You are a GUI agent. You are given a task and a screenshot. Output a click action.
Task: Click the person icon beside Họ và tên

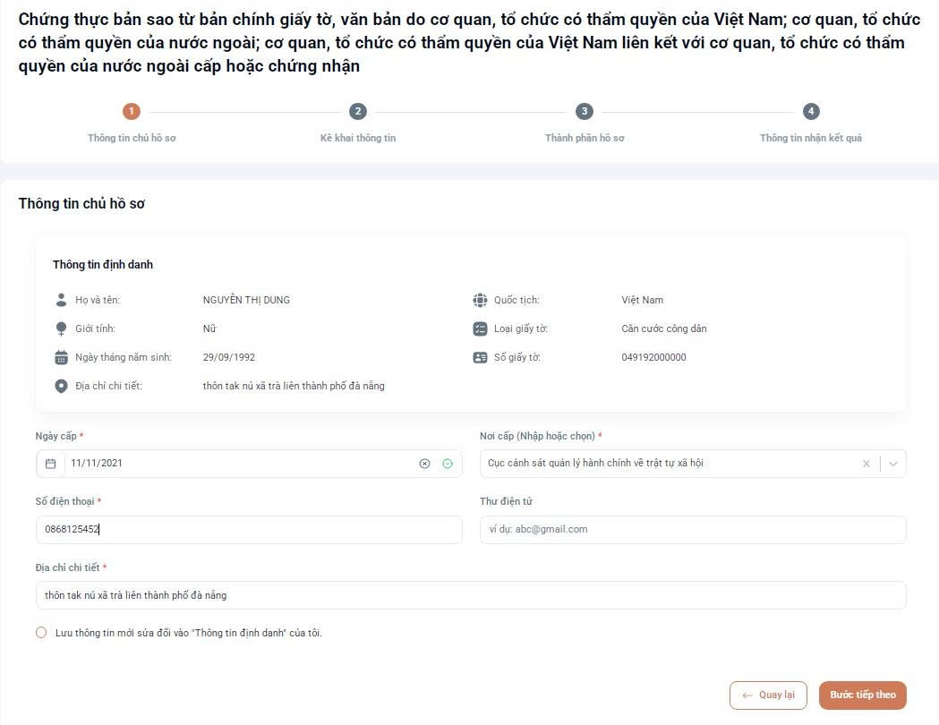61,300
